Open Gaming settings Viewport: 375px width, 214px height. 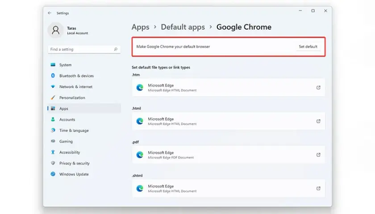(x=84, y=141)
